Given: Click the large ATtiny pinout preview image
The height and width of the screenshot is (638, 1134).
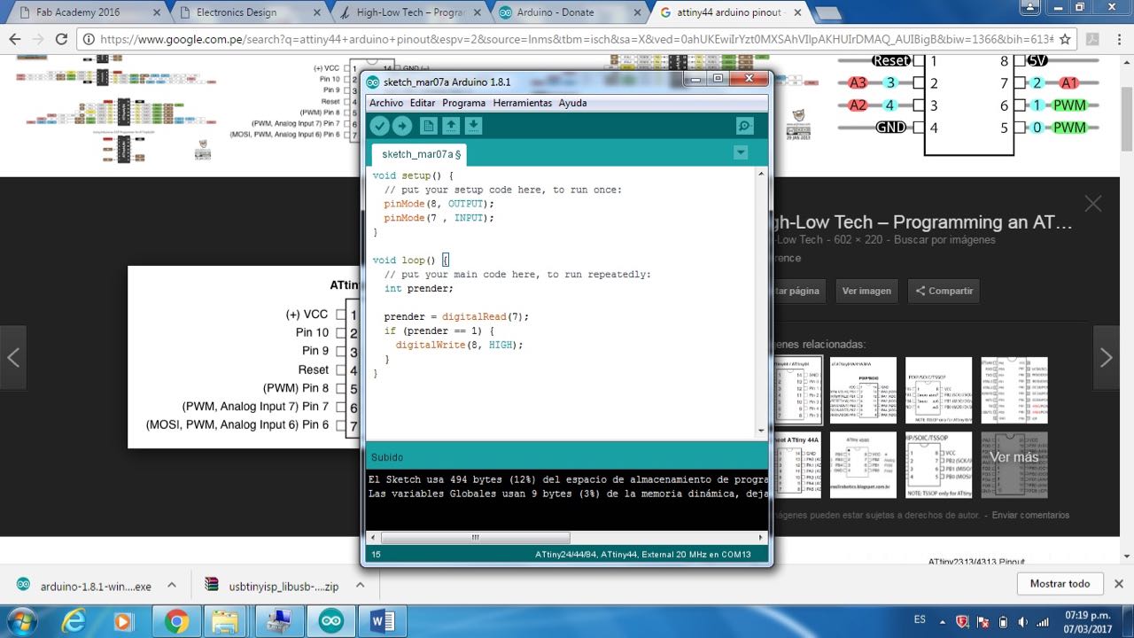Looking at the screenshot, I should (242, 357).
